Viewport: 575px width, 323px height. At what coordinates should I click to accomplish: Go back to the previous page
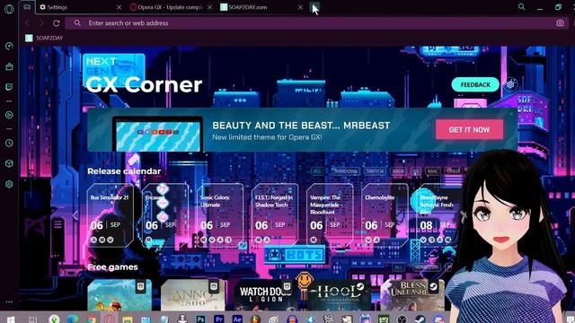(27, 23)
